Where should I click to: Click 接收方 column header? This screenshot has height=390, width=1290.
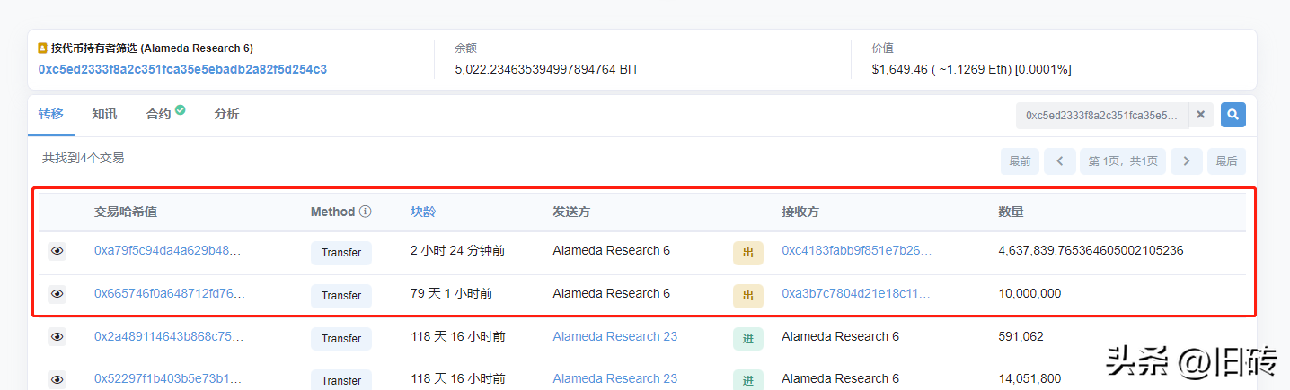pos(800,212)
